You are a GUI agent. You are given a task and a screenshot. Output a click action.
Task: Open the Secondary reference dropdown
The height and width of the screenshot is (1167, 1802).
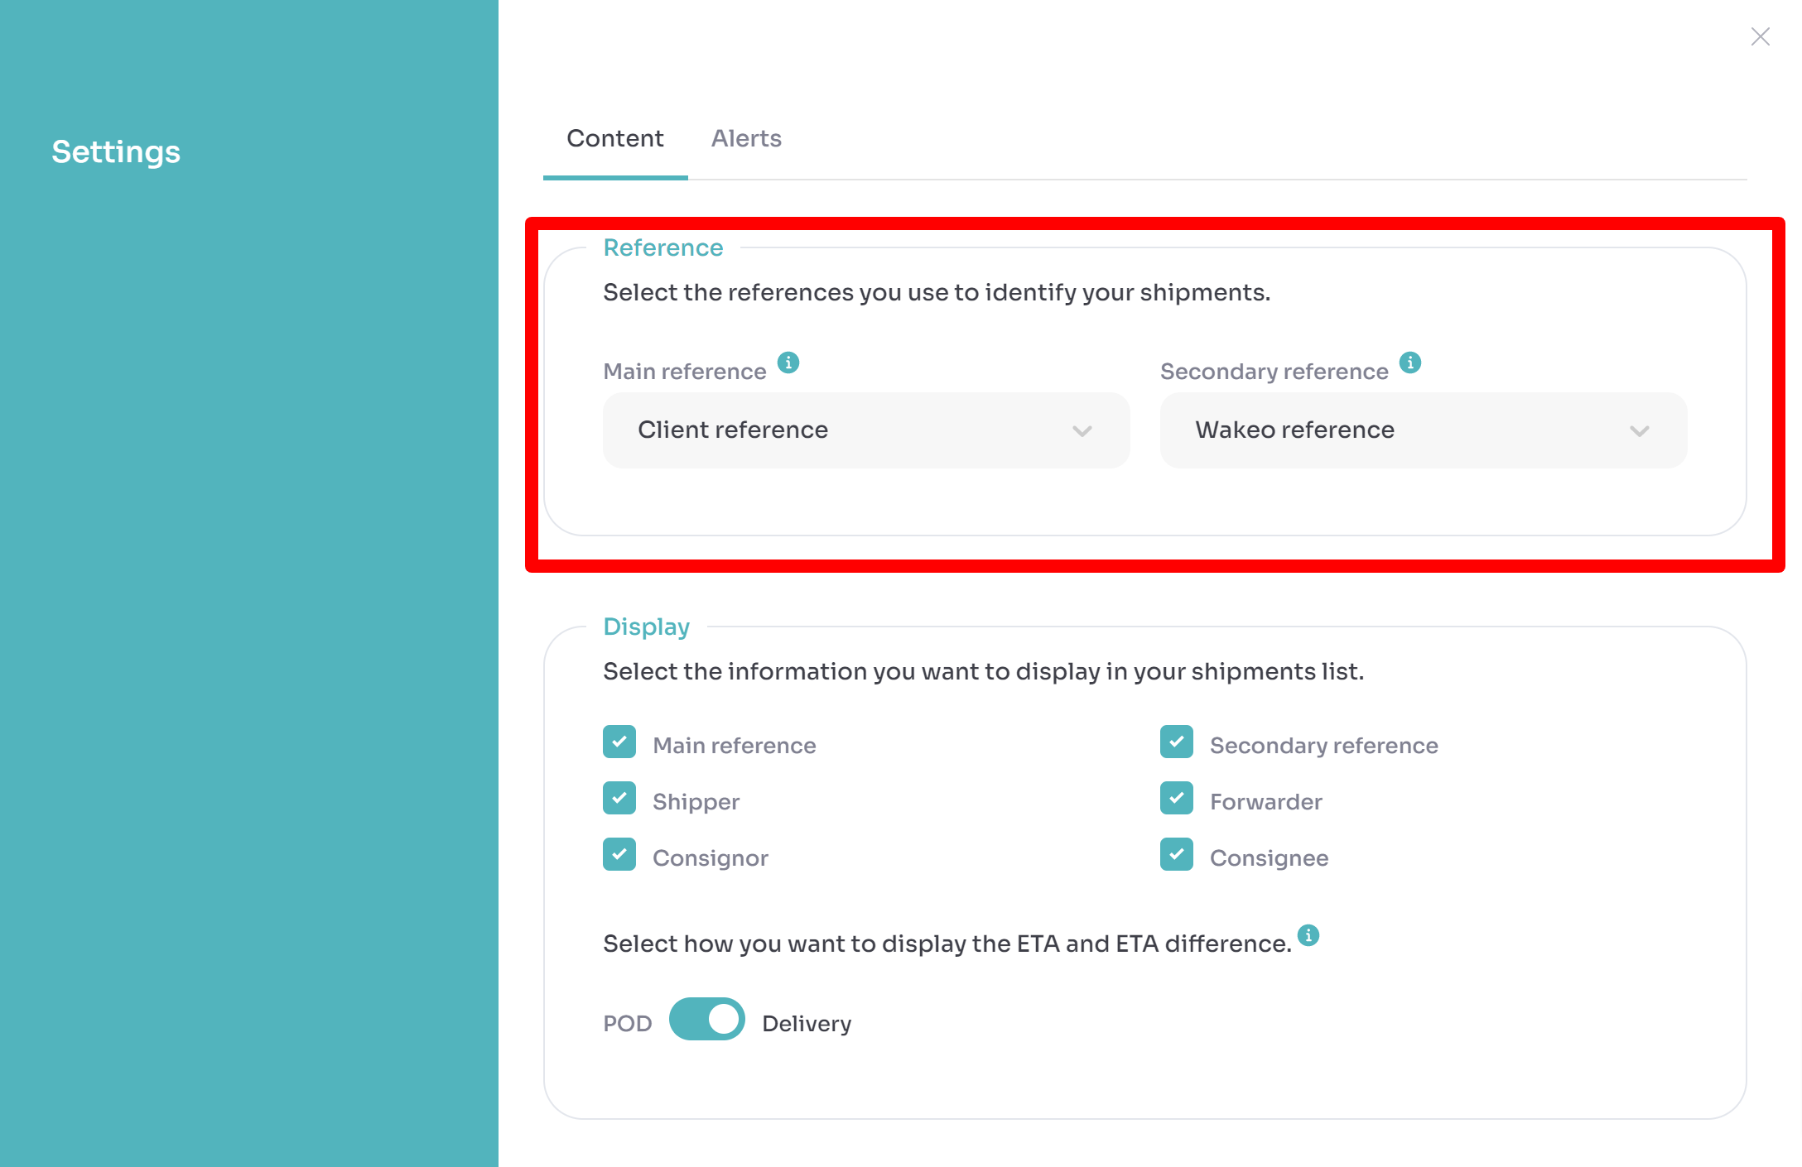coord(1423,430)
